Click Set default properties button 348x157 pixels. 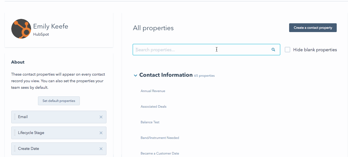point(59,101)
